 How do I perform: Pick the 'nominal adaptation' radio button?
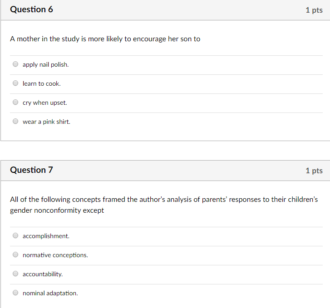point(15,293)
